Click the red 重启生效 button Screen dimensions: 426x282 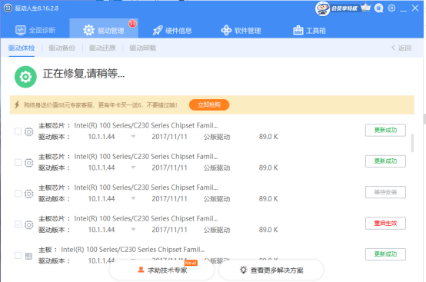[x=385, y=224]
